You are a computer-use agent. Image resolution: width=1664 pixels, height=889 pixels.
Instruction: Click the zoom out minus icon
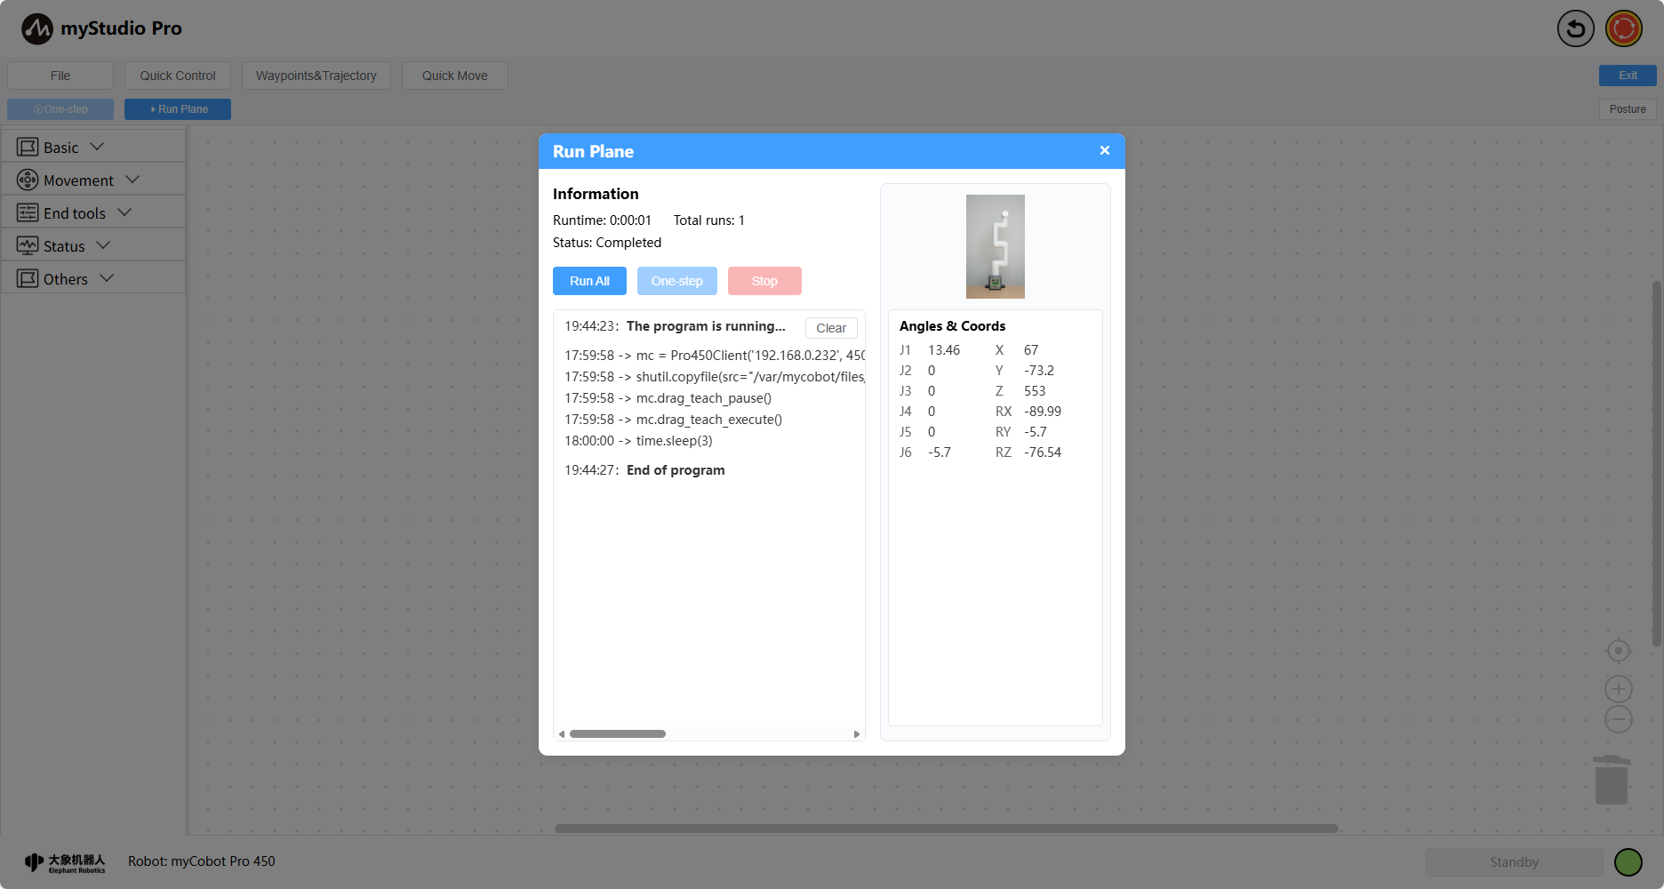tap(1618, 719)
